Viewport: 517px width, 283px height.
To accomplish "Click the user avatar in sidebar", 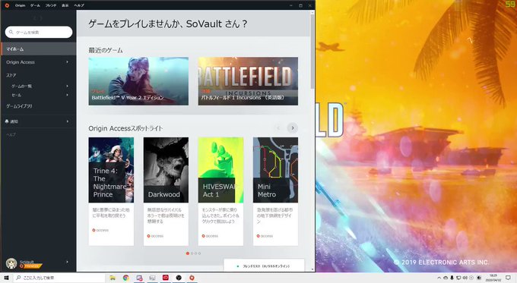I will tap(11, 263).
